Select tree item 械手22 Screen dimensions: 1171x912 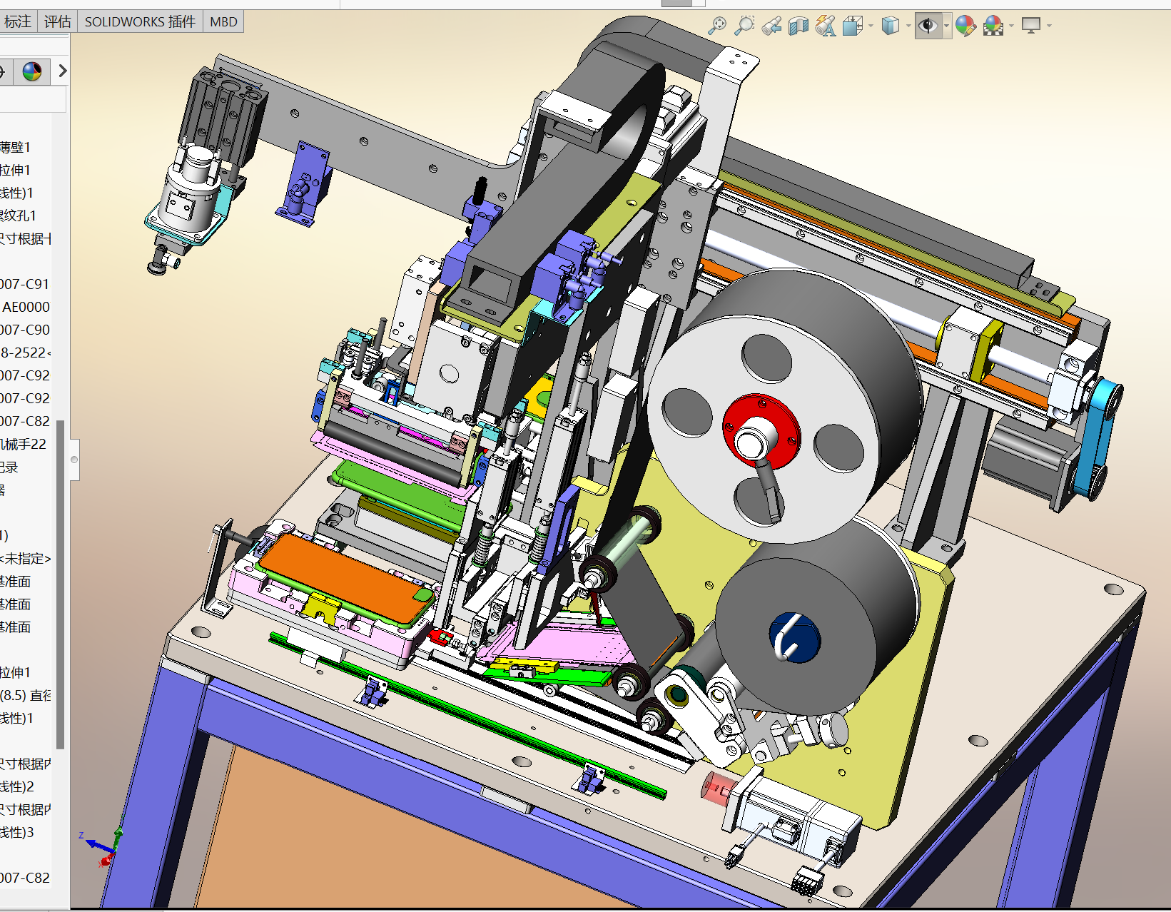23,444
